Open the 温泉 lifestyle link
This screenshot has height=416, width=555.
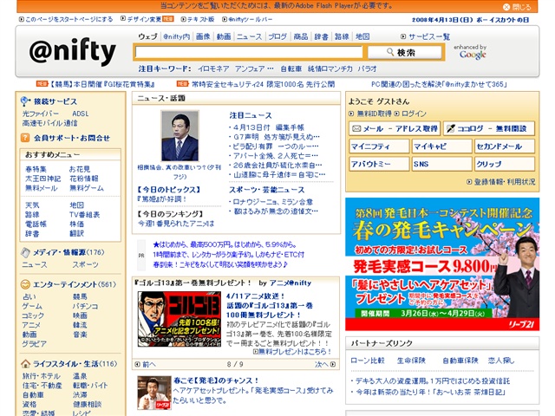80,375
